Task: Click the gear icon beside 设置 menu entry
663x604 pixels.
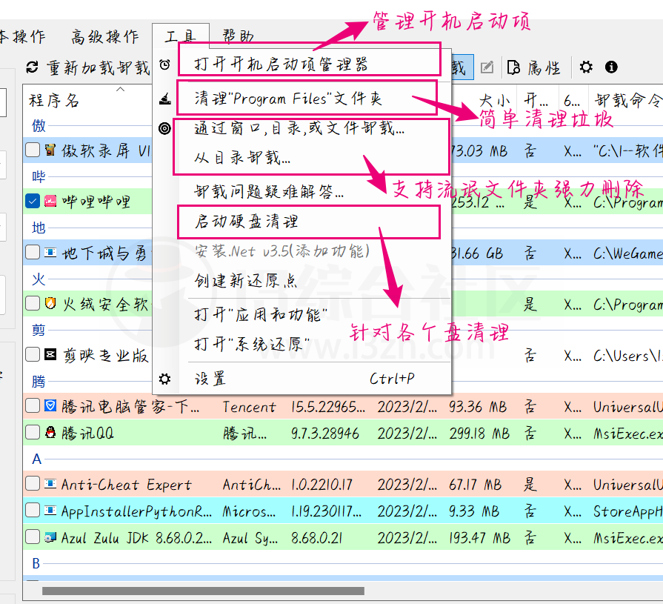Action: tap(165, 379)
